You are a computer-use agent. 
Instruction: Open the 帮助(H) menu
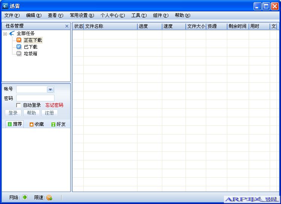coord(183,15)
